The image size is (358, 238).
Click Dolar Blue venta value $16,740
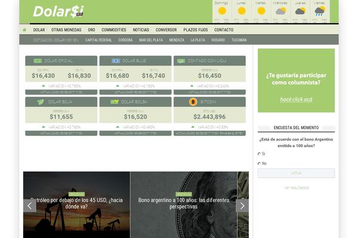tap(153, 76)
